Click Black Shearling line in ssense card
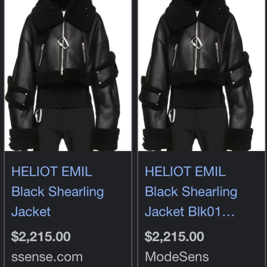 coord(58,192)
